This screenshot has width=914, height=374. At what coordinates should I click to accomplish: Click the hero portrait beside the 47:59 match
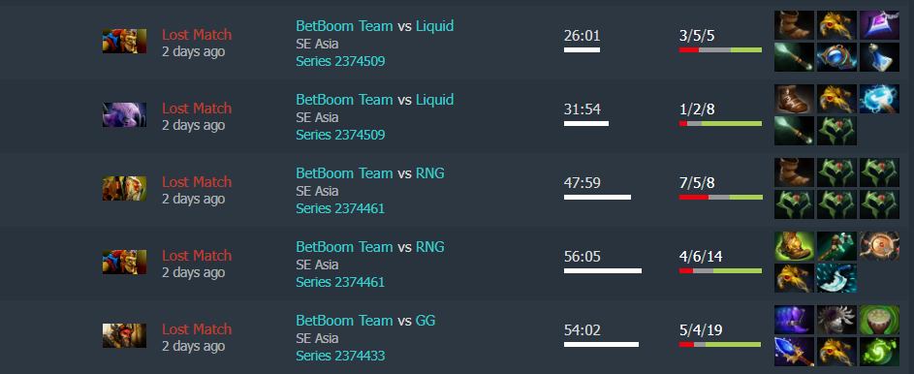124,189
